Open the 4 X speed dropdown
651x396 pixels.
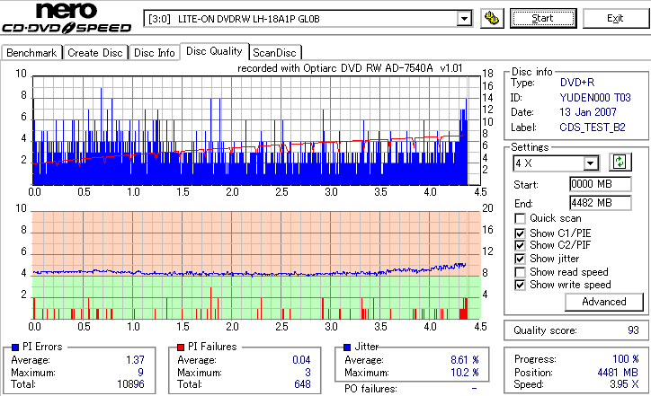click(x=590, y=163)
